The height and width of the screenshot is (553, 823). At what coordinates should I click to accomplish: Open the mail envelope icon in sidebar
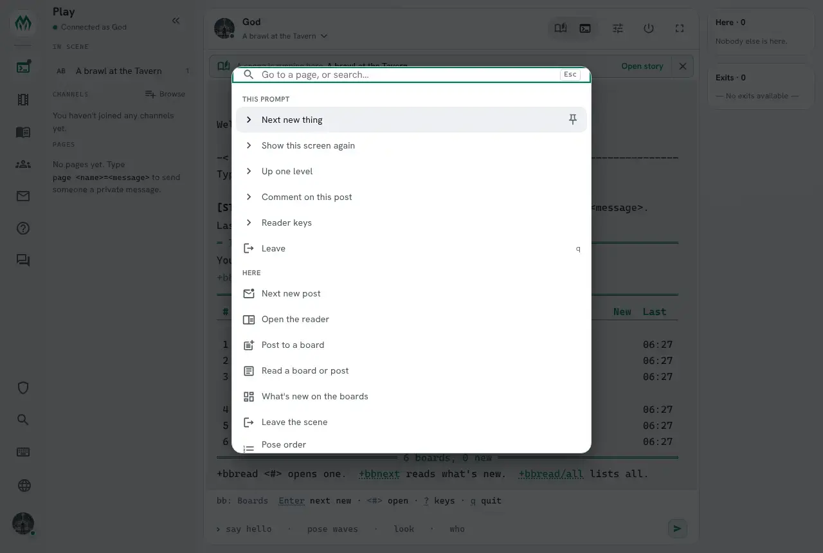click(x=23, y=196)
